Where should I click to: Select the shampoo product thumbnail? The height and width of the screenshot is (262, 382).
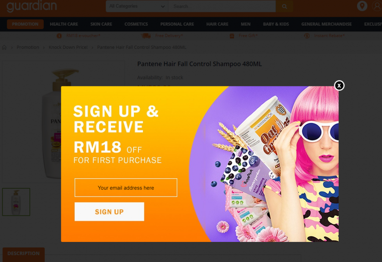coord(16,202)
